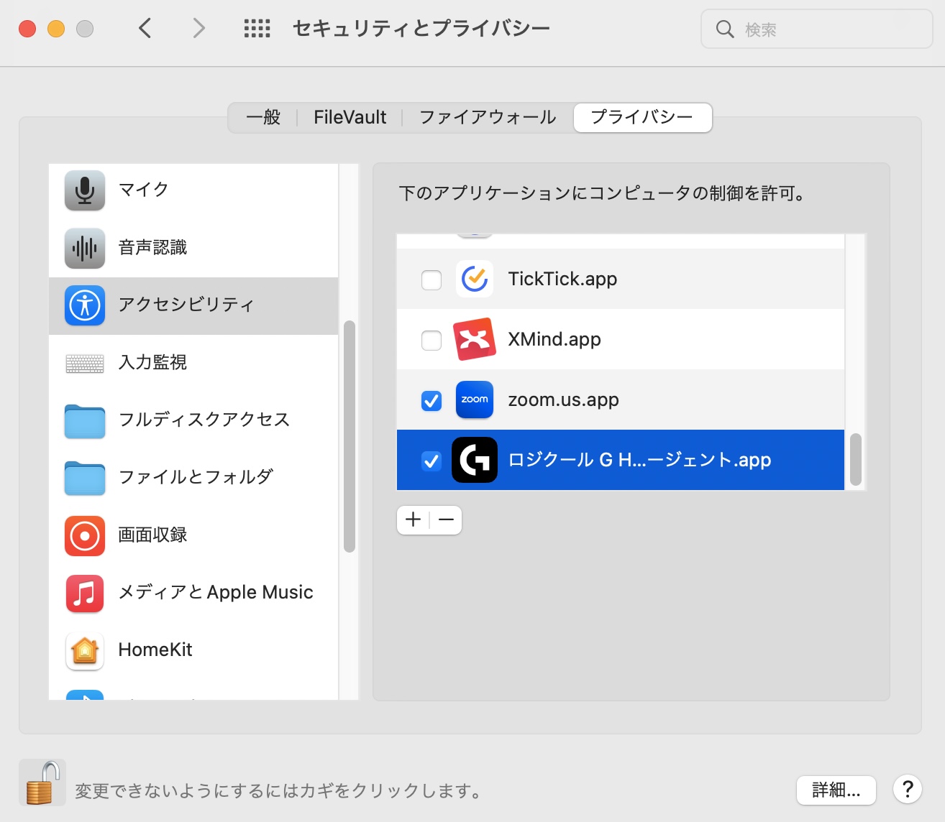Click the accessibility figure icon for アクセシビリティ
The height and width of the screenshot is (822, 945).
85,305
